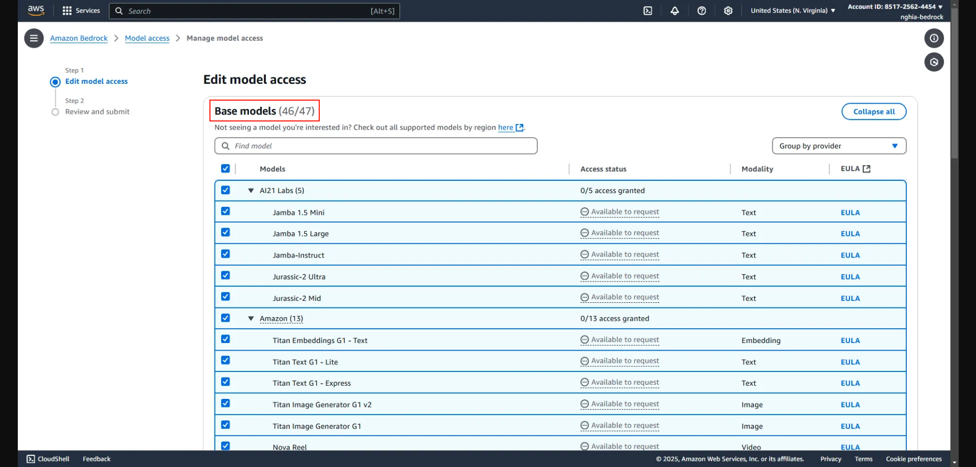The image size is (976, 467).
Task: Uncheck the Titan Embeddings G1 - Text checkbox
Action: (226, 339)
